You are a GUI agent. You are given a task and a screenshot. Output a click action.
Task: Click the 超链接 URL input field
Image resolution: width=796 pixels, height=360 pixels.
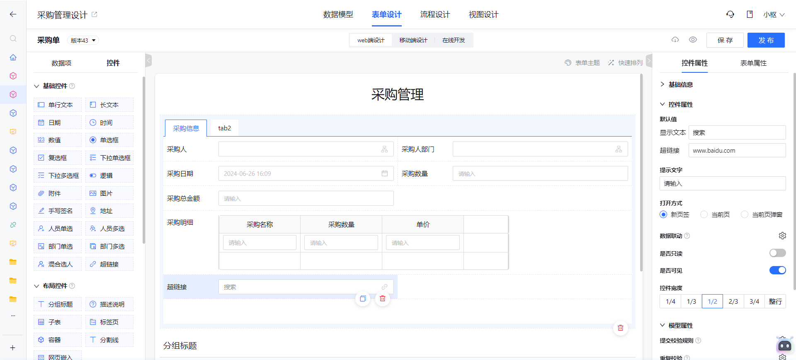737,150
